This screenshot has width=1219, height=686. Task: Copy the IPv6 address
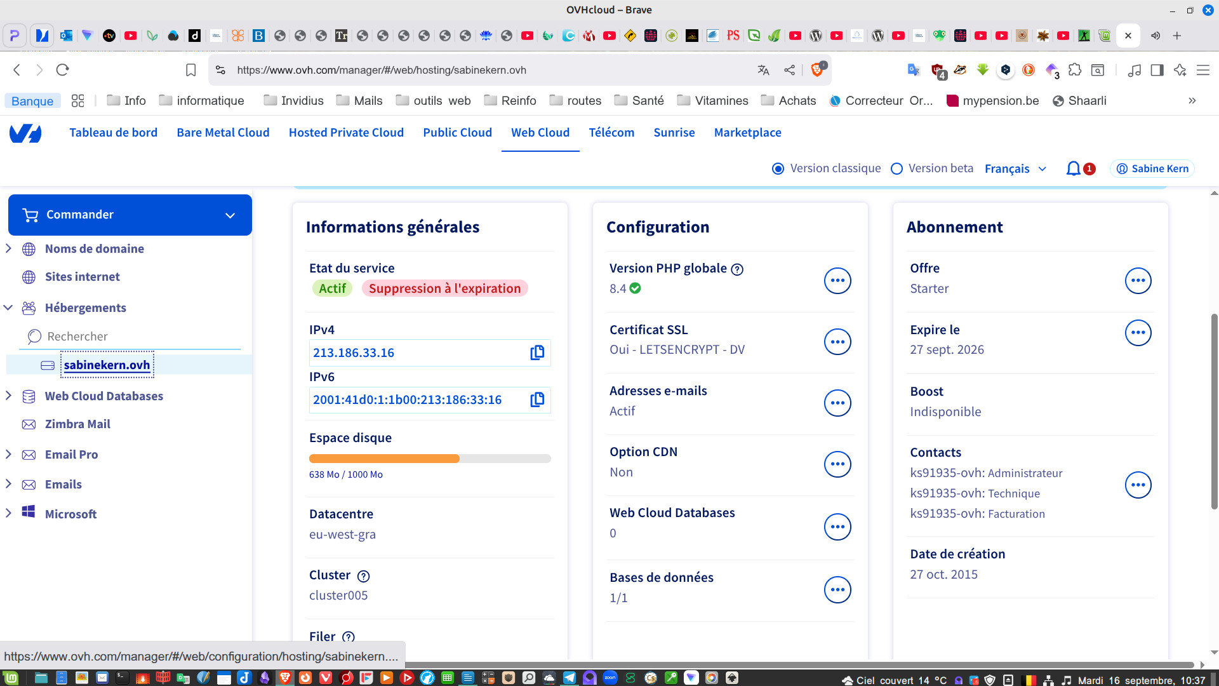(x=537, y=400)
